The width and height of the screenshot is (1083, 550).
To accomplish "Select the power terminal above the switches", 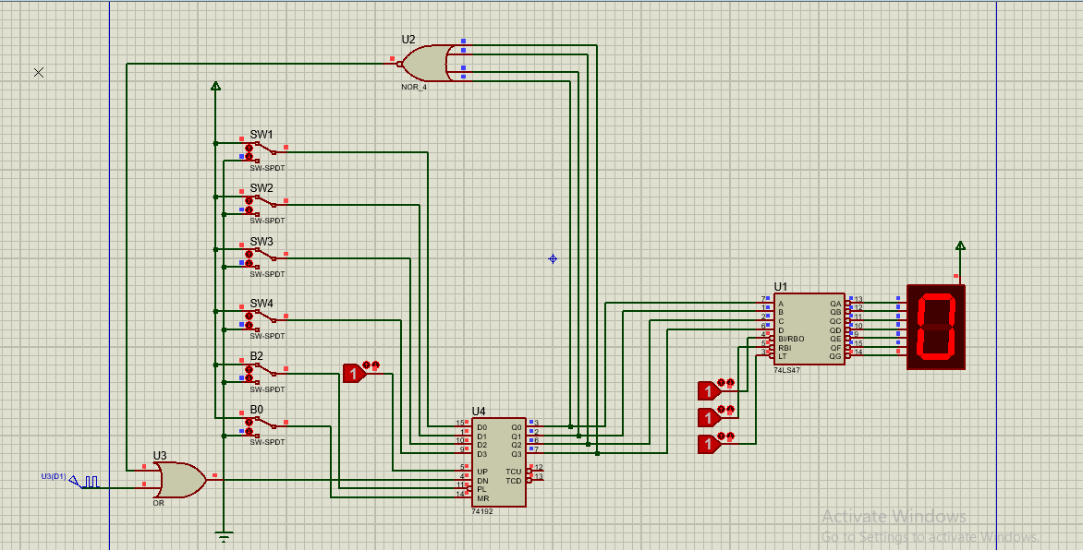I will click(215, 86).
